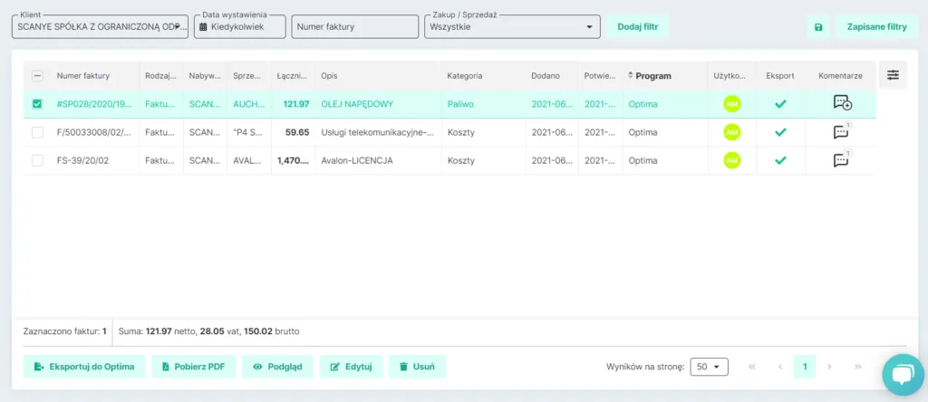
Task: Click seller cell AVAL...
Action: coord(248,160)
